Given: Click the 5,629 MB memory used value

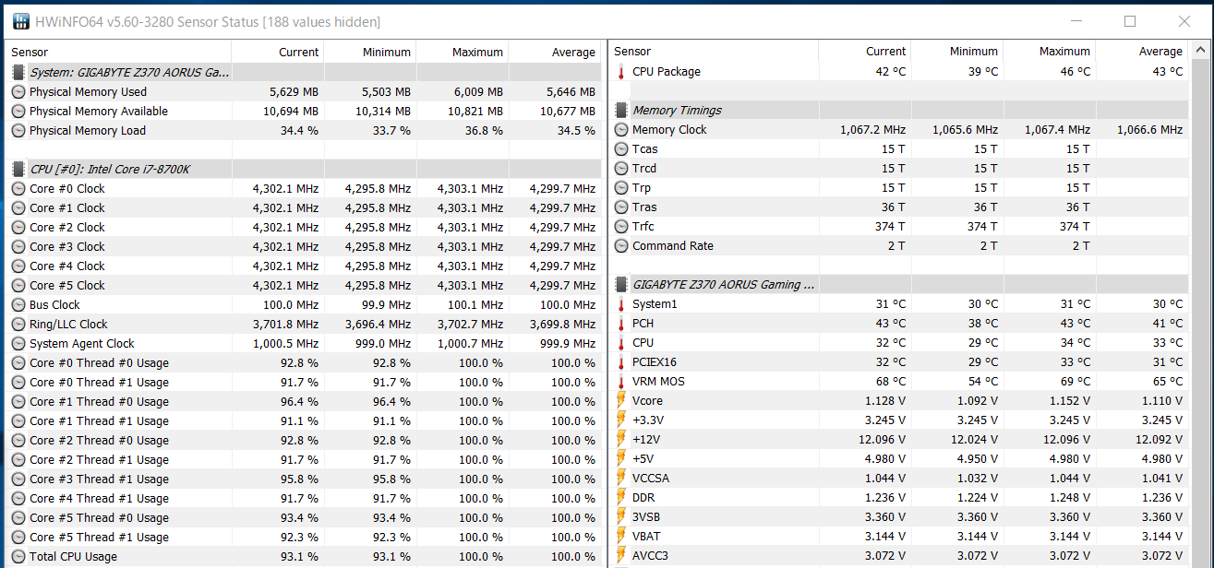Looking at the screenshot, I should 294,92.
